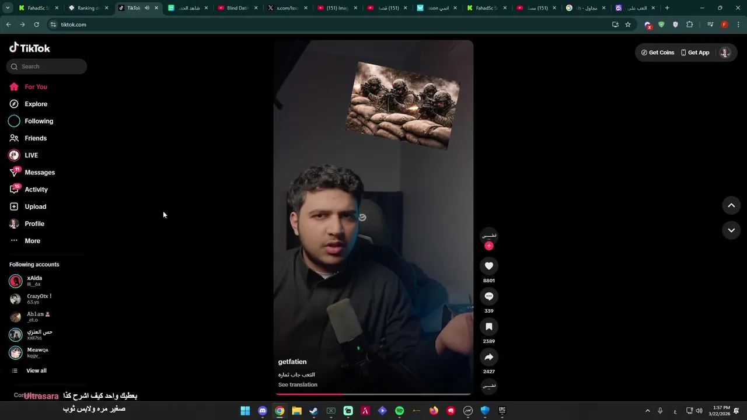Click the video caption التعب جاب ثمارة
Viewport: 747px width, 420px height.
pos(296,374)
